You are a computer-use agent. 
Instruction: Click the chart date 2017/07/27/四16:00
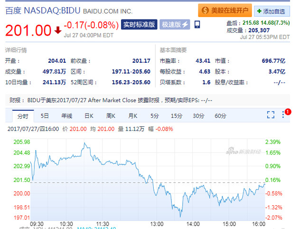[33, 129]
